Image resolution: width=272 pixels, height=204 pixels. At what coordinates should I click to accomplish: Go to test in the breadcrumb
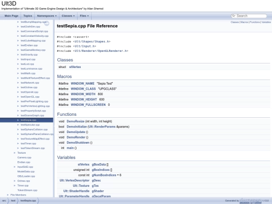tap(13, 200)
